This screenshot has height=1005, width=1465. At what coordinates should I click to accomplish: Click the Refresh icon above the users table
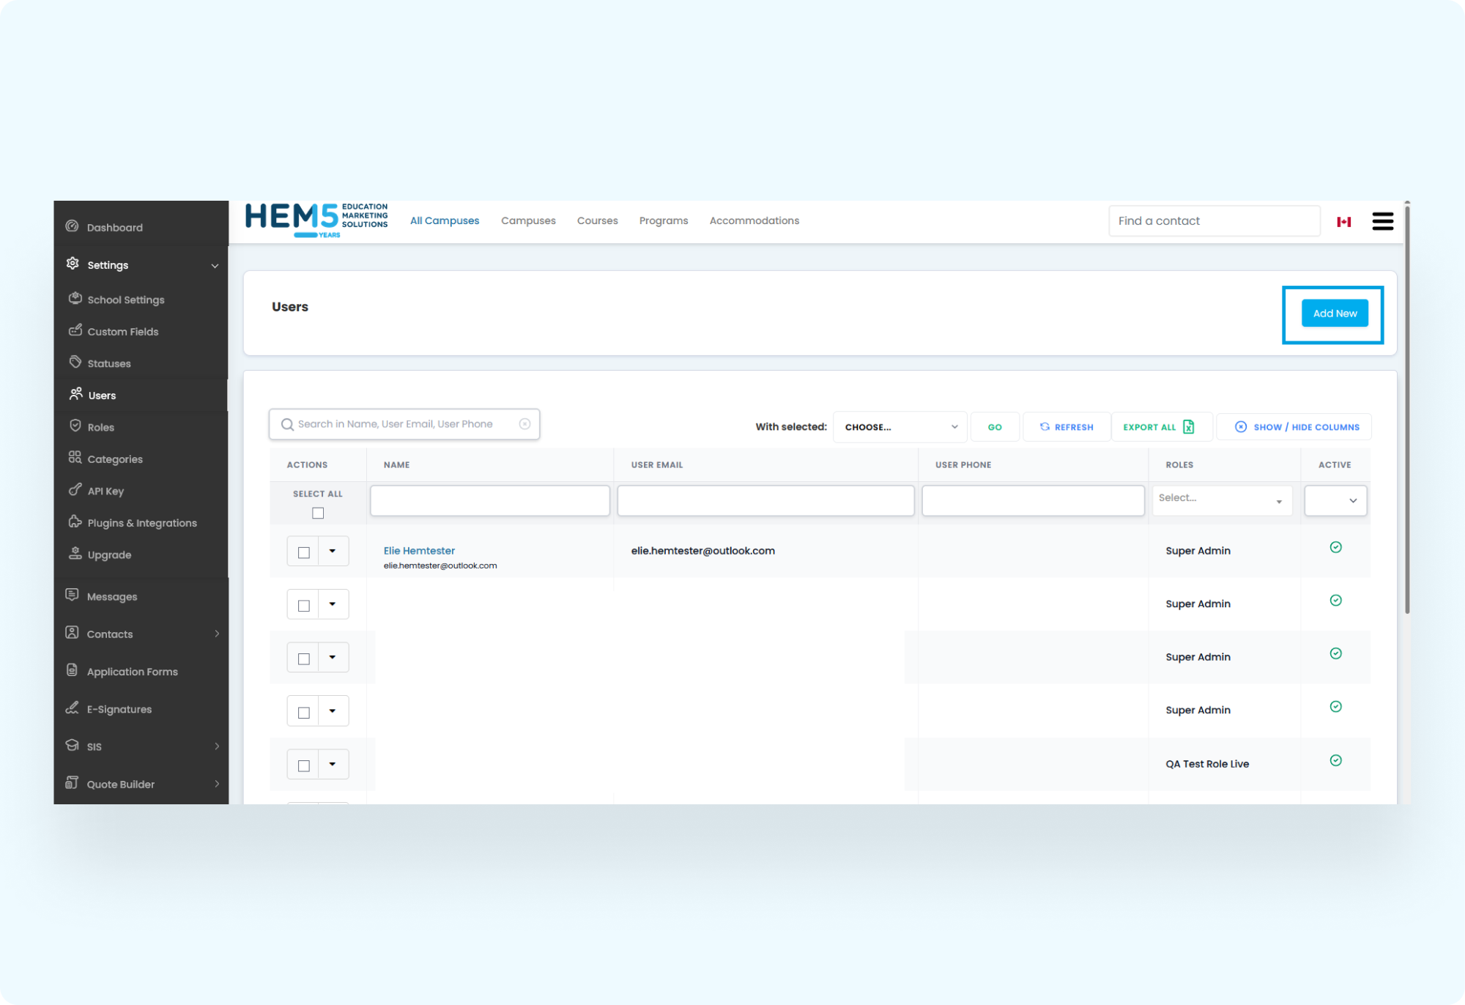pos(1045,426)
